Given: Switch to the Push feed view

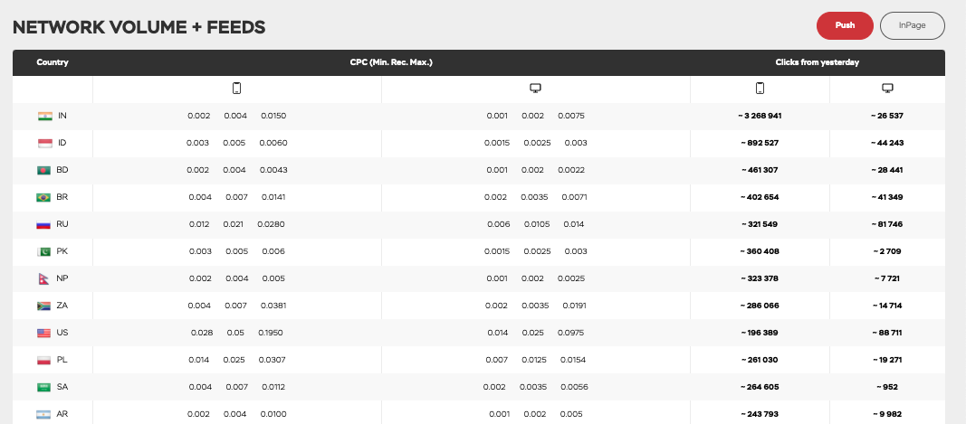Looking at the screenshot, I should click(845, 26).
